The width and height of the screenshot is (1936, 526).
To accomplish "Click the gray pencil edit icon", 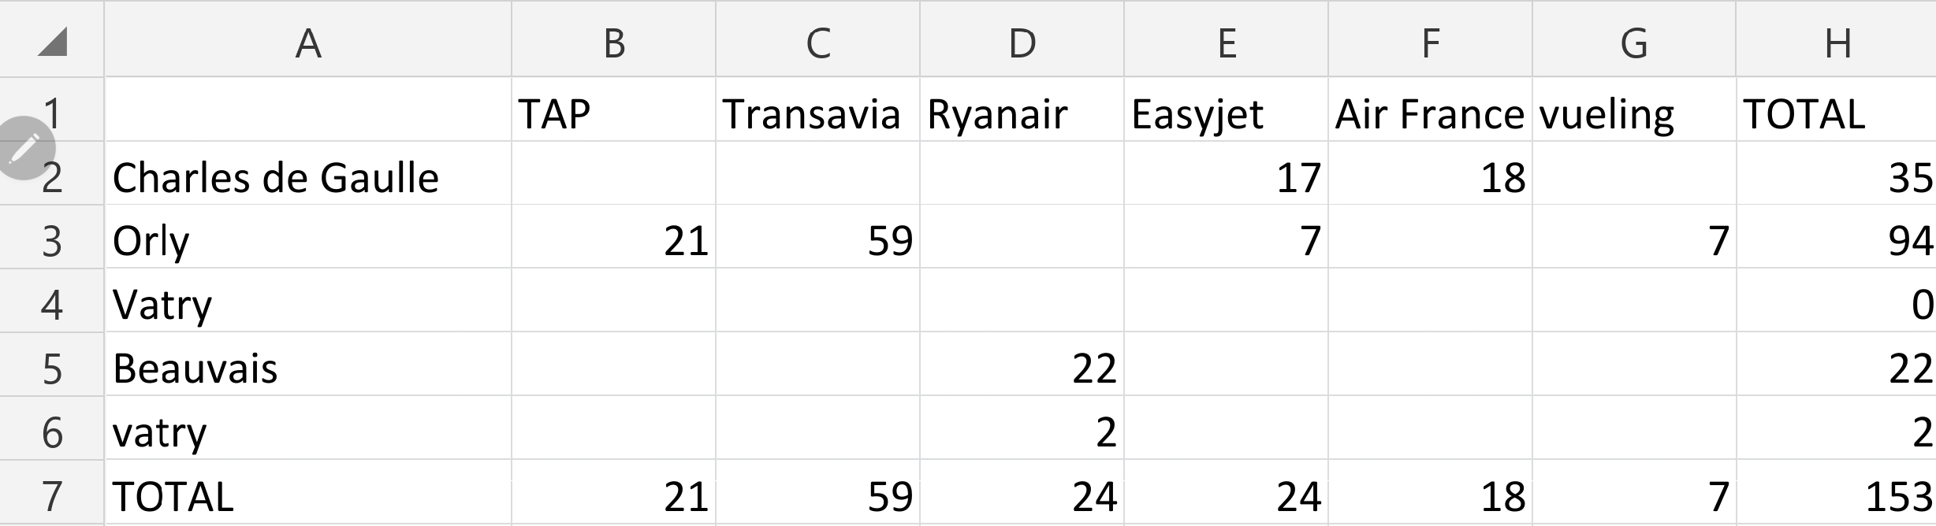I will click(24, 148).
